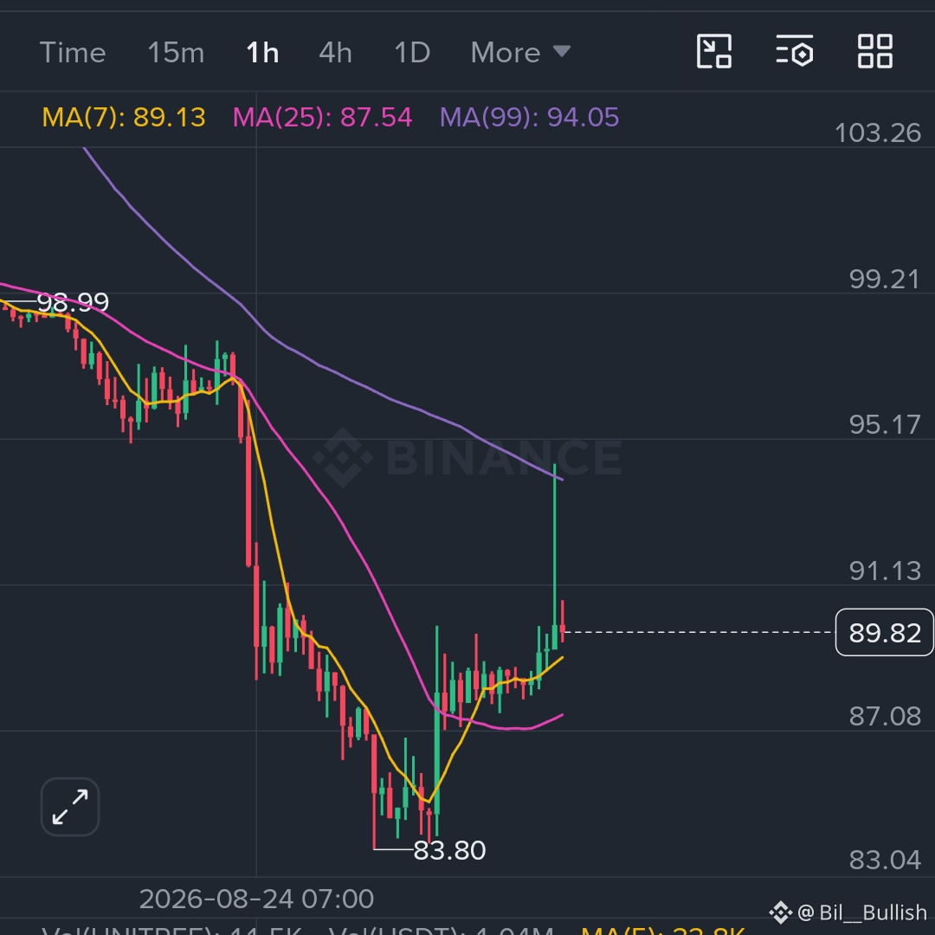Tap the 91.13 price axis label
The width and height of the screenshot is (935, 935).
coord(885,571)
